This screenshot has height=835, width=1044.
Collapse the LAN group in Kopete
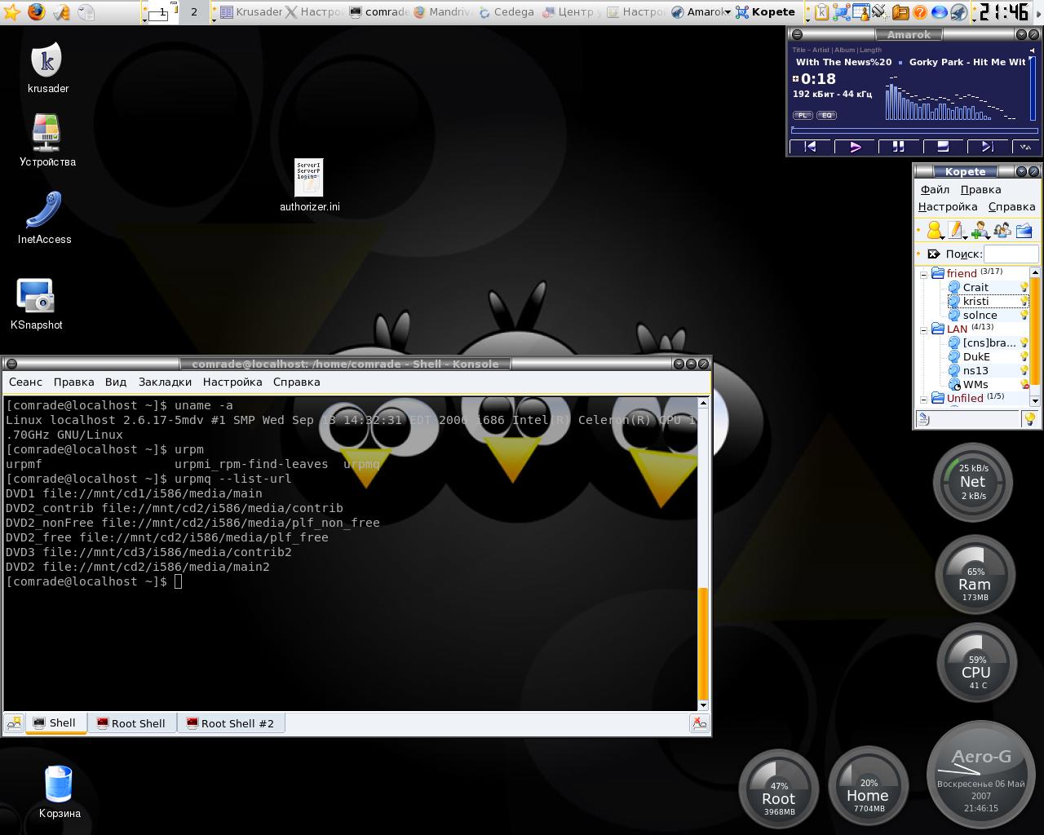[x=924, y=329]
